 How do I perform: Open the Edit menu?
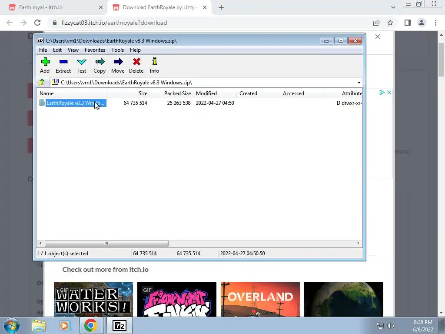tap(57, 50)
